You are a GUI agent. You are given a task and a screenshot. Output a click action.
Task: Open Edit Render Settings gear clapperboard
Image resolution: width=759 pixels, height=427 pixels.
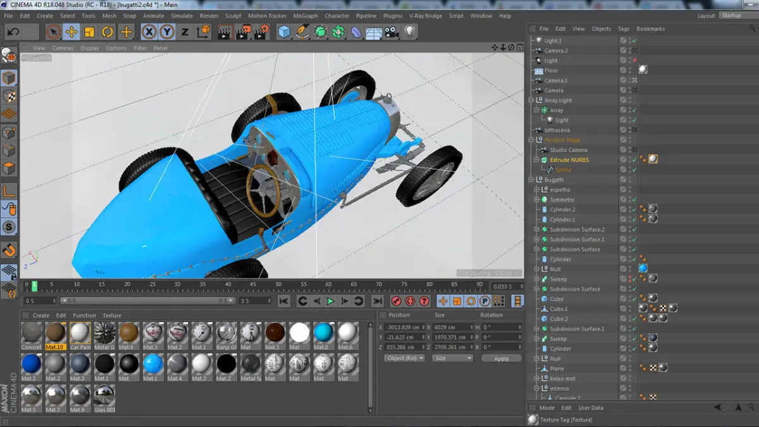pyautogui.click(x=262, y=31)
